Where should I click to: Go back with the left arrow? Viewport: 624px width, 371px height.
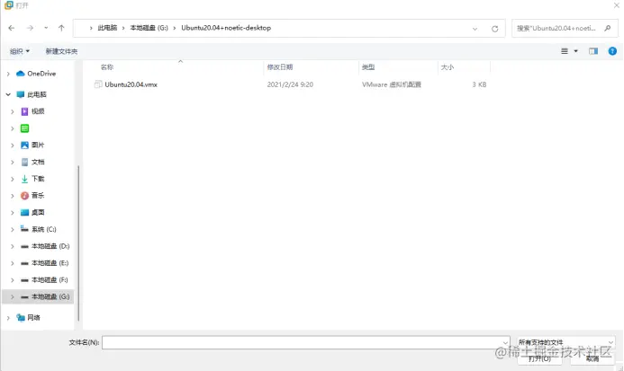(x=12, y=28)
